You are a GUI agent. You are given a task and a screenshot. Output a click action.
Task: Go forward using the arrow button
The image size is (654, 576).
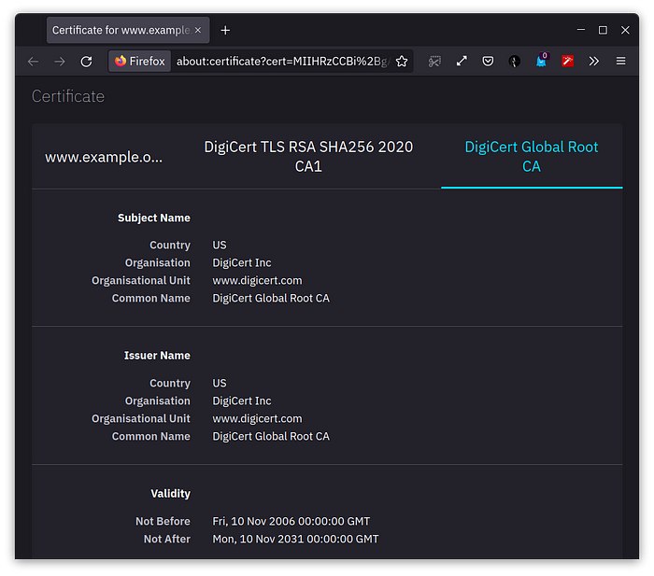[60, 62]
